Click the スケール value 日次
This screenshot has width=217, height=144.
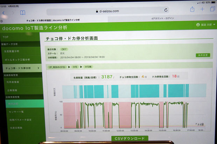pos(62,53)
